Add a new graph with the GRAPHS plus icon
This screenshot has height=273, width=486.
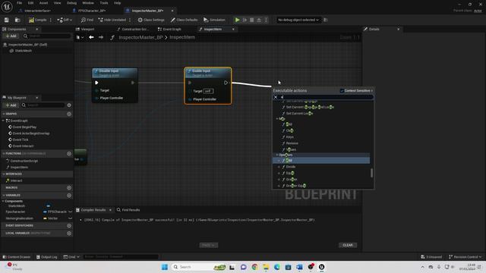tap(69, 114)
